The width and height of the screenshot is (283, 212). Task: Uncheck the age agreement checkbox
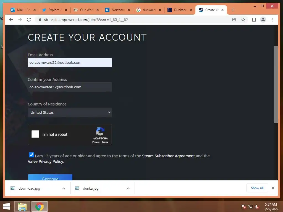tap(32, 155)
